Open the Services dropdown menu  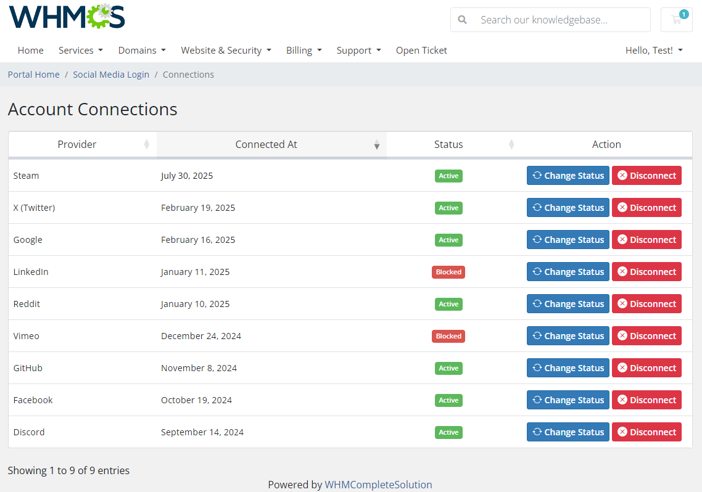pyautogui.click(x=81, y=50)
